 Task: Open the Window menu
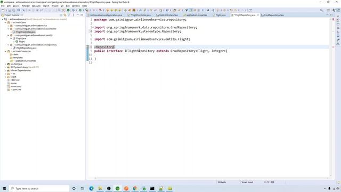76,6
